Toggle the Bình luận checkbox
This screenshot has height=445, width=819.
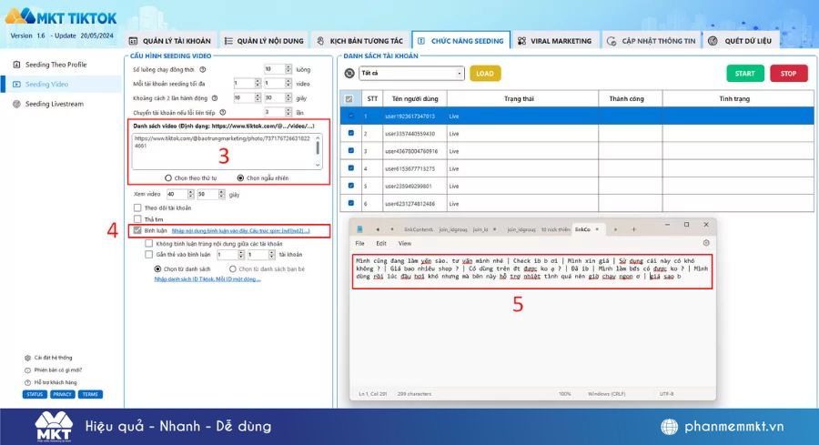pyautogui.click(x=137, y=230)
